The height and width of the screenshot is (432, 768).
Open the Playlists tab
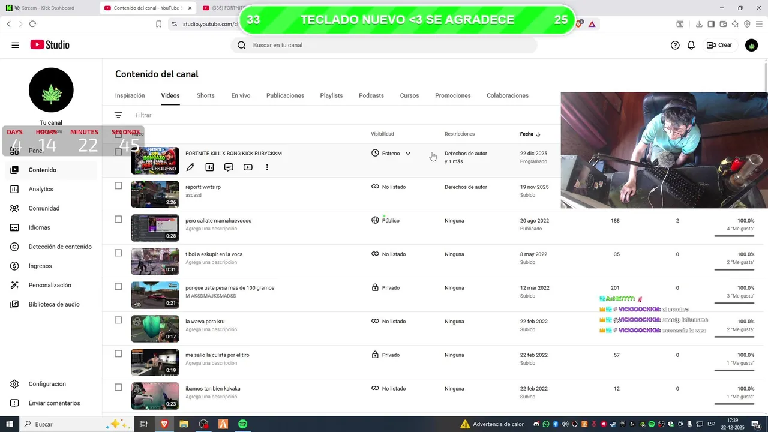click(331, 95)
